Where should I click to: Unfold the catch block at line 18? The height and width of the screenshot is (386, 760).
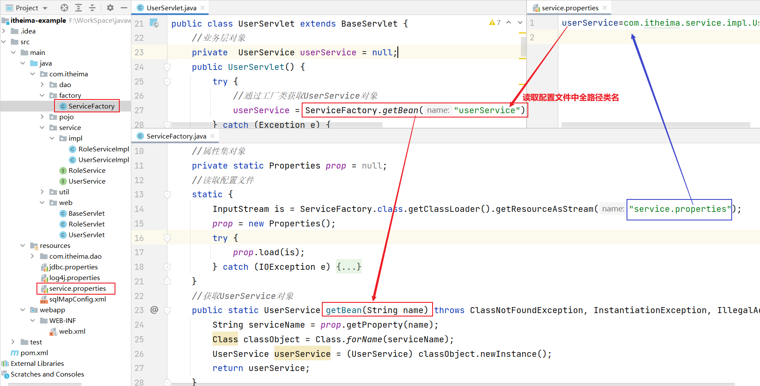[x=167, y=267]
